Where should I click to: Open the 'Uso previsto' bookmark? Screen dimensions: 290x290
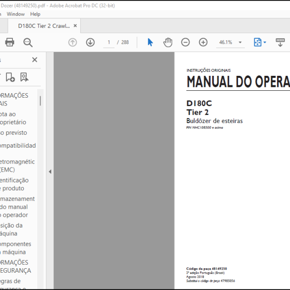[x=13, y=133]
